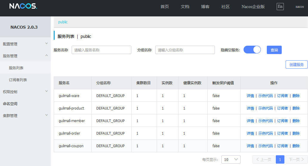The image size is (308, 166).
Task: Open 示例代码 for gulimall-member
Action: click(x=265, y=121)
